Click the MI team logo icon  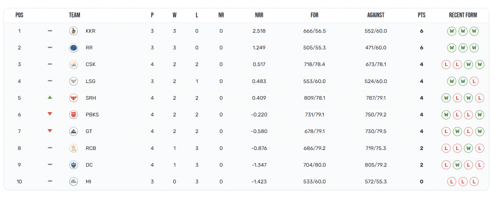(73, 182)
